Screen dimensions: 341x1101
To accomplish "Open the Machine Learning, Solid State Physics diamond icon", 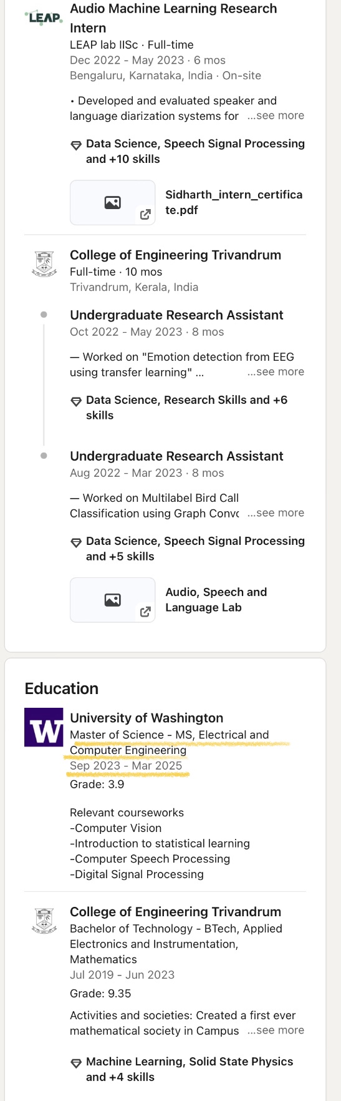I will coord(76,1062).
